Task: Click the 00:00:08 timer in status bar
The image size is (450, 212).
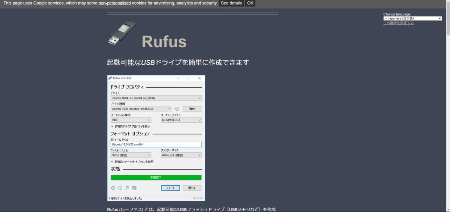Action: pyautogui.click(x=198, y=198)
